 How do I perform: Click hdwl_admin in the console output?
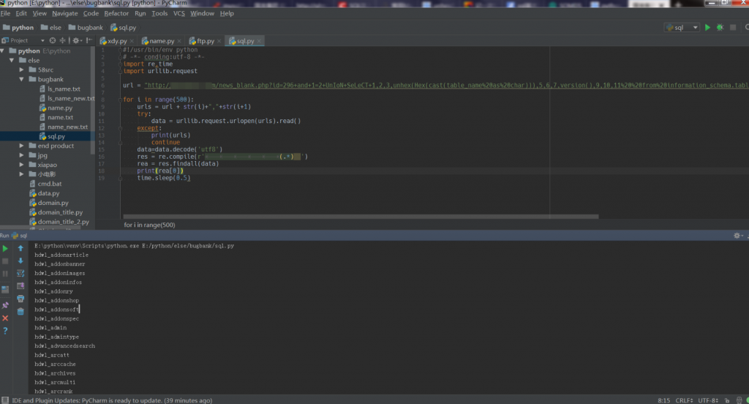[50, 328]
